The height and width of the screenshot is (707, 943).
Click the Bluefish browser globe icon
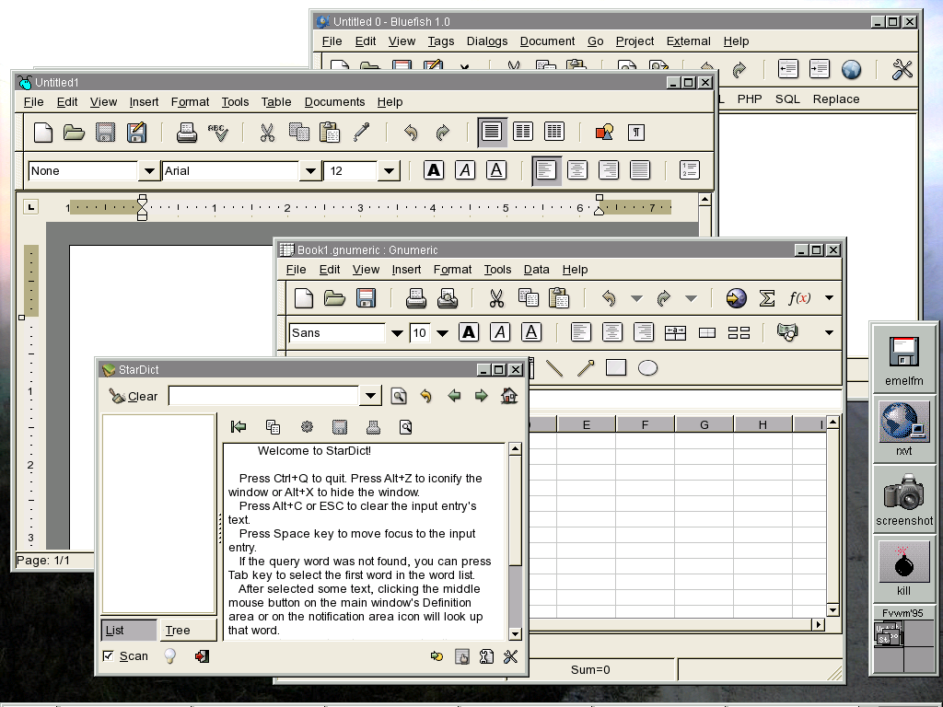click(x=851, y=70)
